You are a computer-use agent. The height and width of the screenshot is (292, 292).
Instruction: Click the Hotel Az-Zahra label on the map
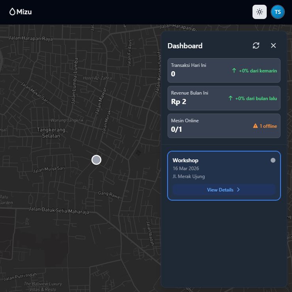[97, 78]
